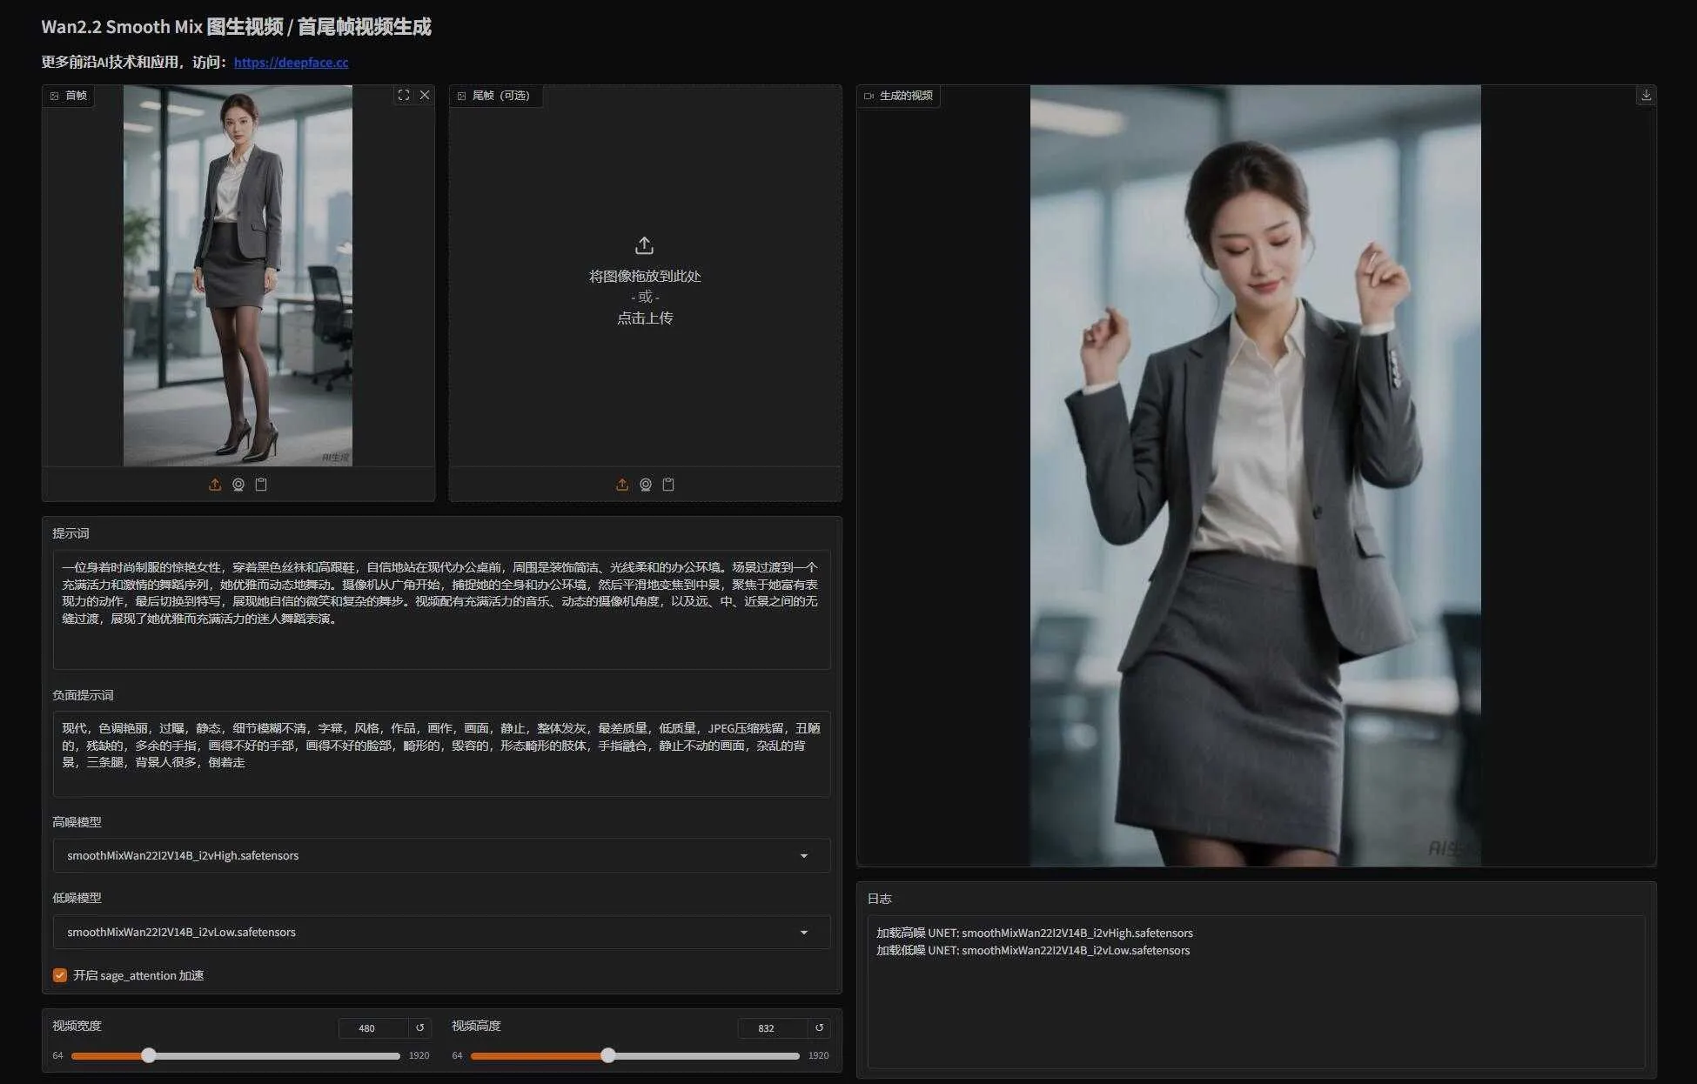The height and width of the screenshot is (1084, 1697).
Task: Clear the first frame image with X icon
Action: (425, 95)
